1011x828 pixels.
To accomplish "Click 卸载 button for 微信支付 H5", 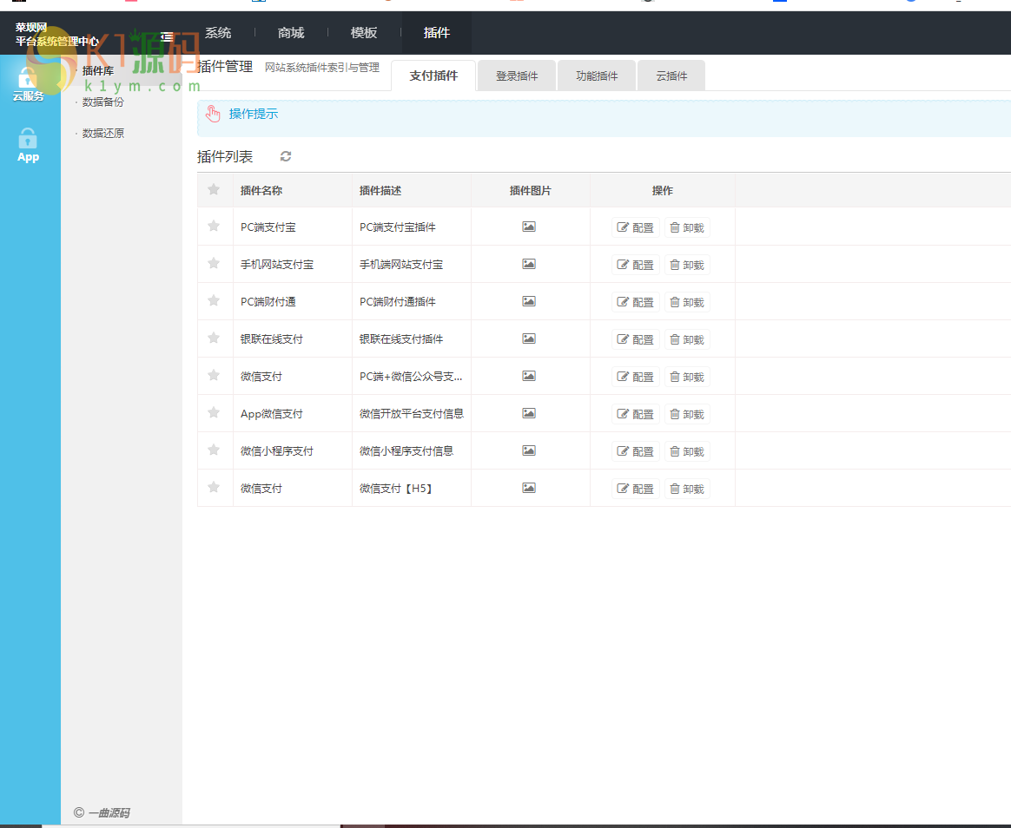I will pyautogui.click(x=687, y=489).
